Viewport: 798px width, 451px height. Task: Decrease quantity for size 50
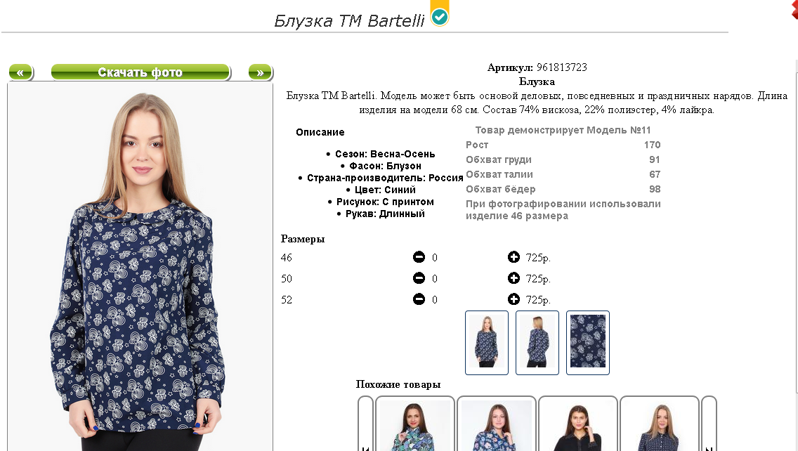click(419, 278)
